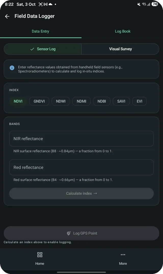Select the NDMI index chip
The image size is (163, 274).
(x=81, y=101)
